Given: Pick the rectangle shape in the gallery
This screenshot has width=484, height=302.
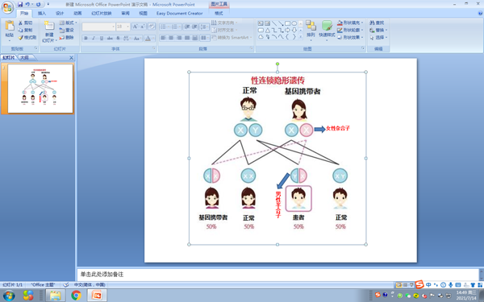Looking at the screenshot, I should pyautogui.click(x=287, y=23).
